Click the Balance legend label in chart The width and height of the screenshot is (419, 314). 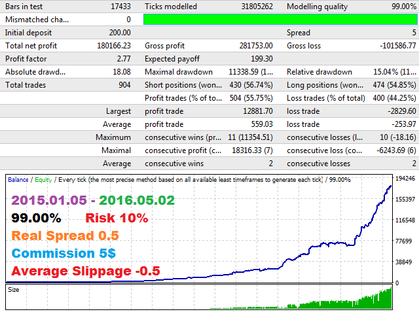click(x=18, y=180)
